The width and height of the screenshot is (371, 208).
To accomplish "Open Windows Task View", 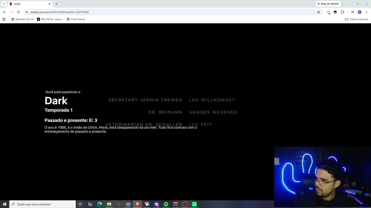I will tap(80, 204).
